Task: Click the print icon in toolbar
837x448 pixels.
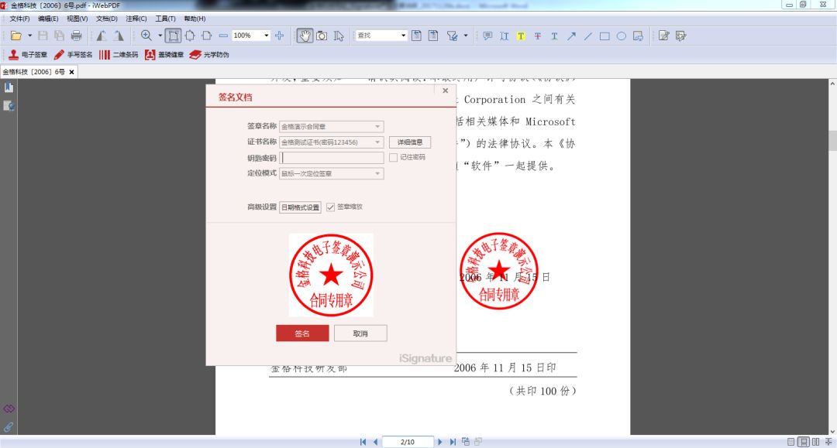Action: [76, 36]
